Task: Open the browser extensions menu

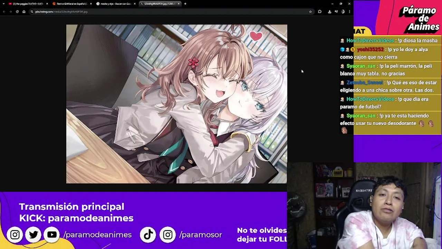Action: pos(320,11)
